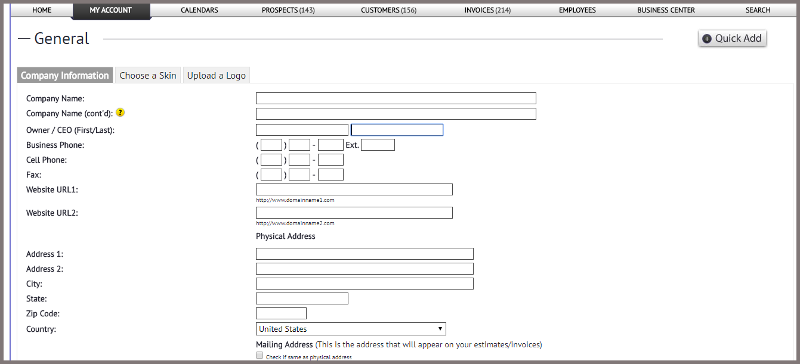Open the CALENDARS menu

[199, 10]
